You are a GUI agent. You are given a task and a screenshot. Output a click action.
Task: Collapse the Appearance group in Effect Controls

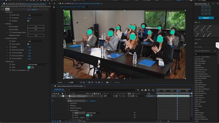point(4,61)
